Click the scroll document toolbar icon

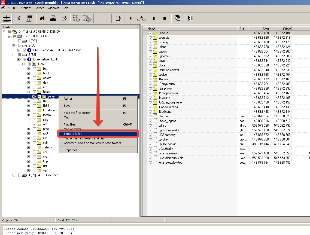point(29,18)
